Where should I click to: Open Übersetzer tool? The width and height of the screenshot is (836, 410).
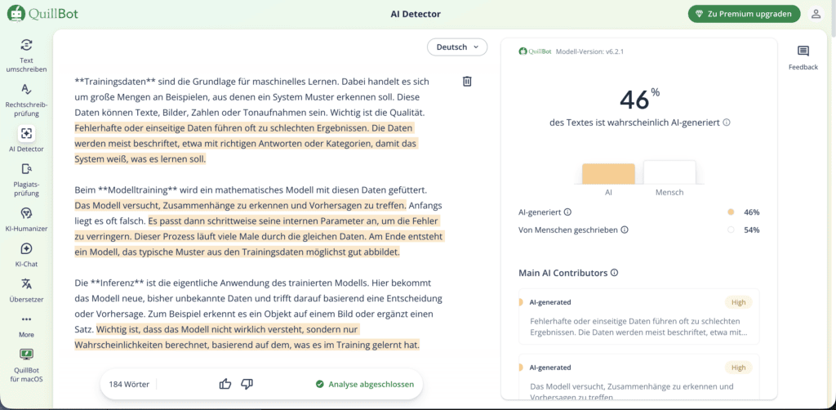(x=26, y=290)
